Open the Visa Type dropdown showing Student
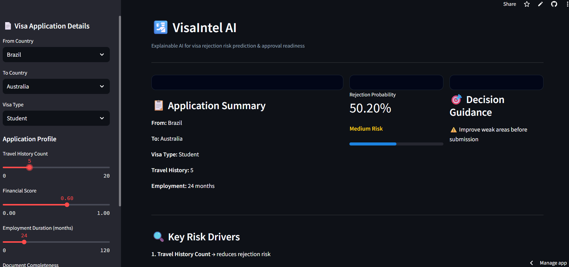Image resolution: width=569 pixels, height=267 pixels. (x=56, y=118)
